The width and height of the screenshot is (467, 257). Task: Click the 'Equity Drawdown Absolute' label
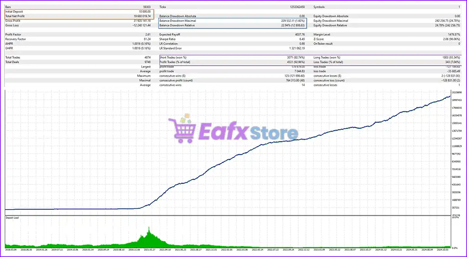[x=331, y=16]
